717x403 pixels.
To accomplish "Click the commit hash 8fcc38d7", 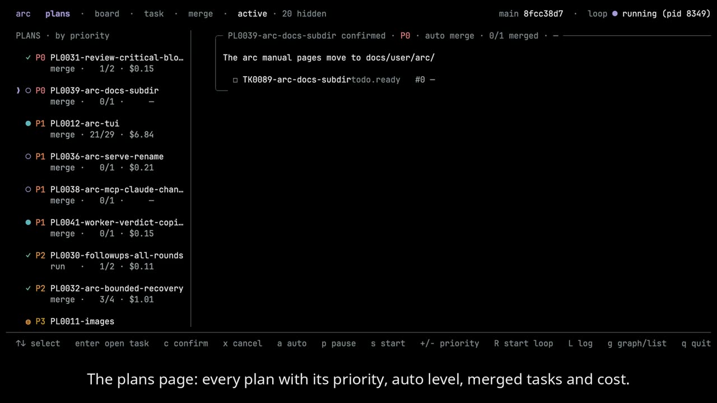I will tap(543, 13).
